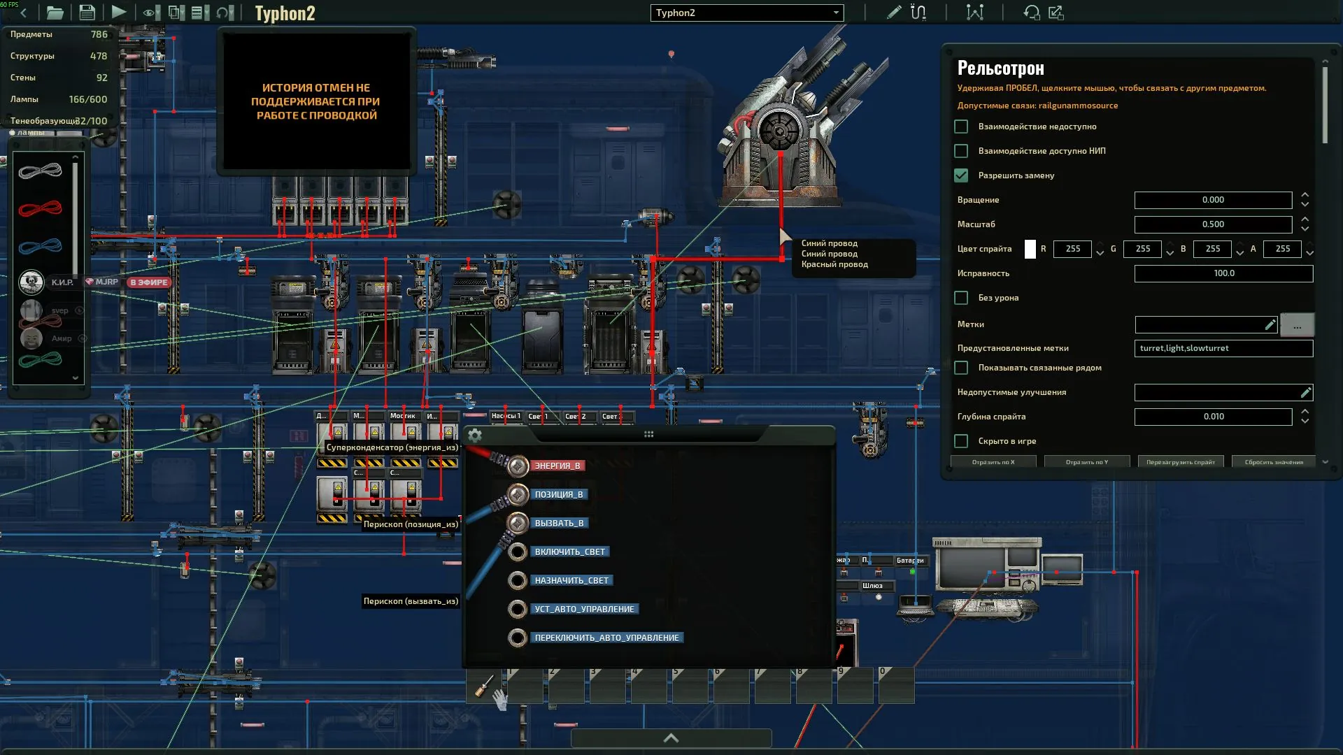Viewport: 1343px width, 755px height.
Task: Select the ВКЛЮЧИТЬ_СВЕТ connection entry
Action: tap(569, 552)
